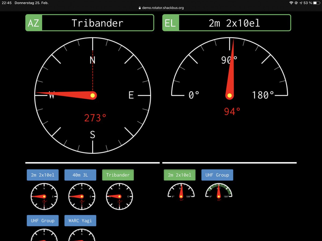Click the 2m 2x10el elevation title header

235,23
